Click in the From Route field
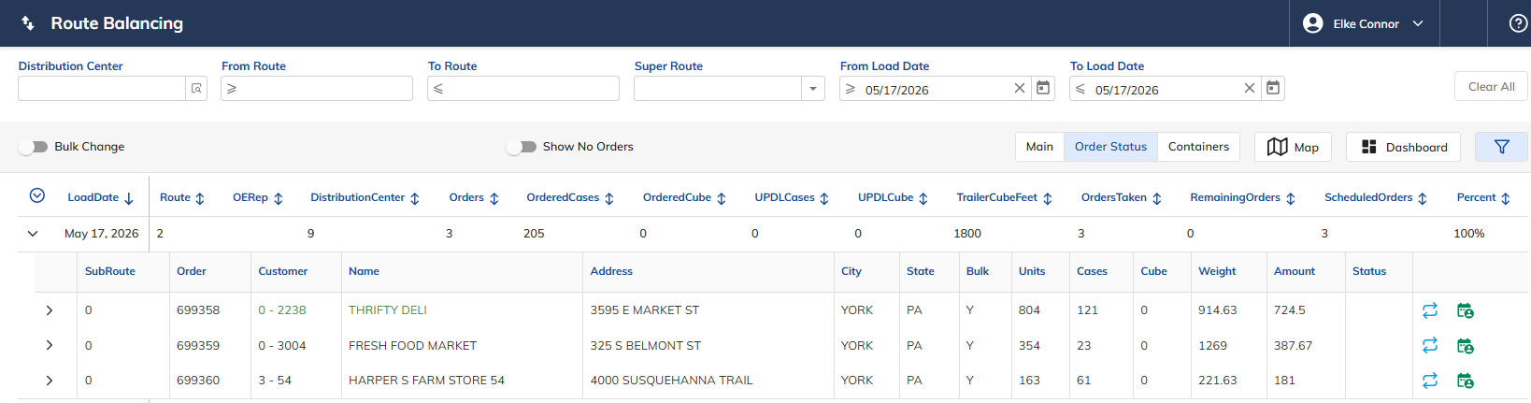 tap(317, 88)
